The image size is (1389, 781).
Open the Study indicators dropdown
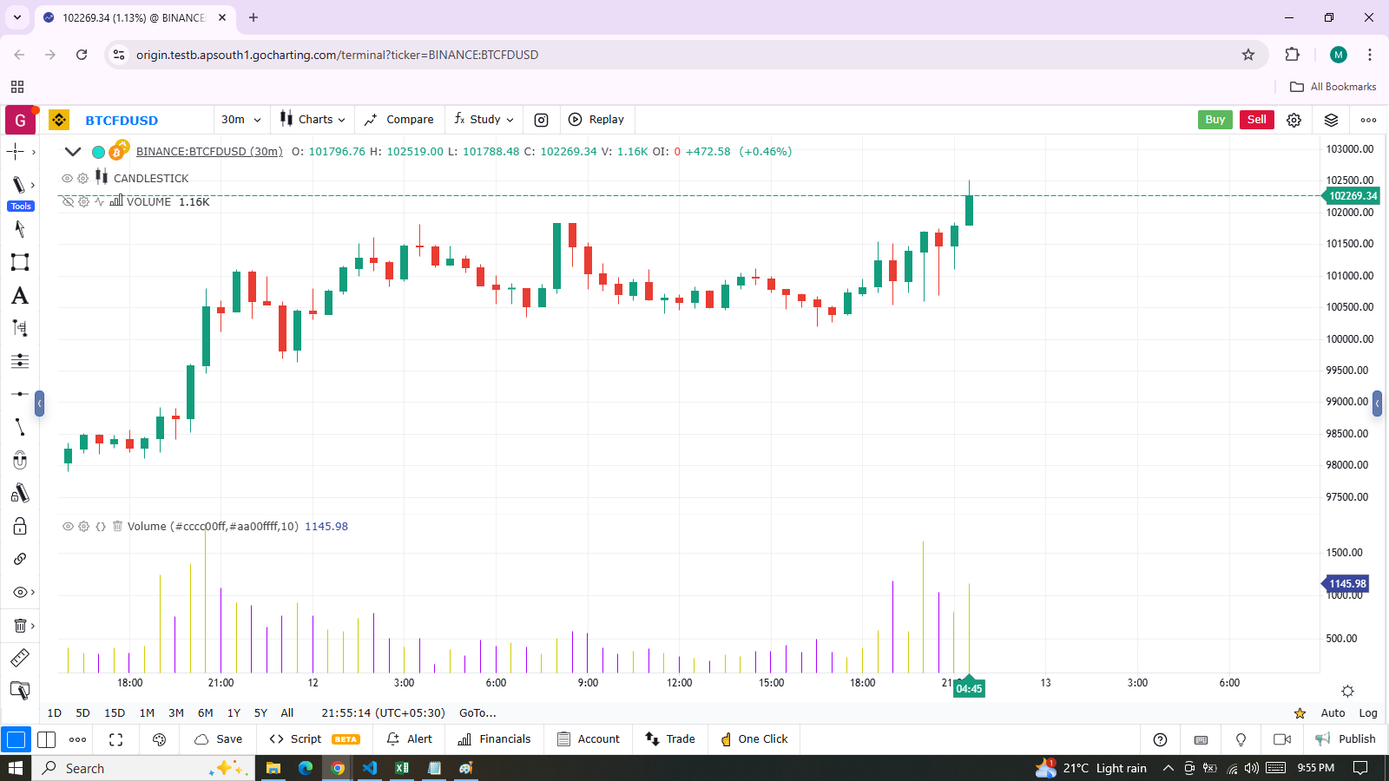point(484,120)
